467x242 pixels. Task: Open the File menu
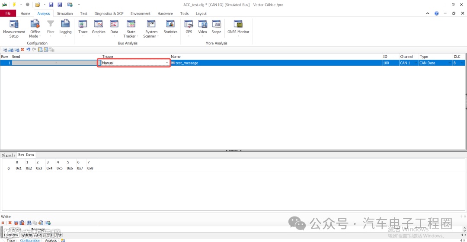(8, 13)
